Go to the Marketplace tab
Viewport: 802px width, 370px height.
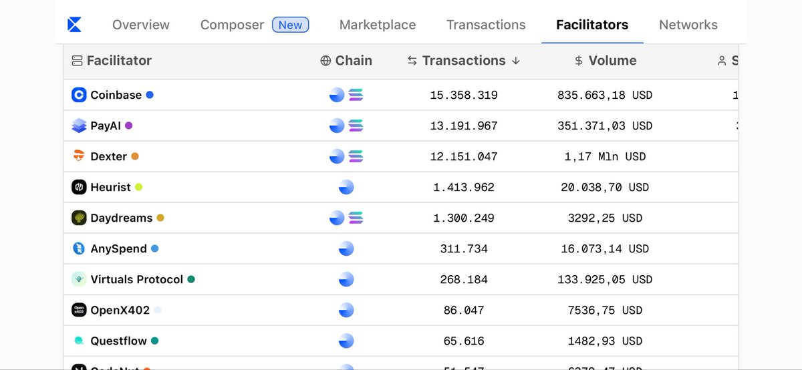coord(378,25)
